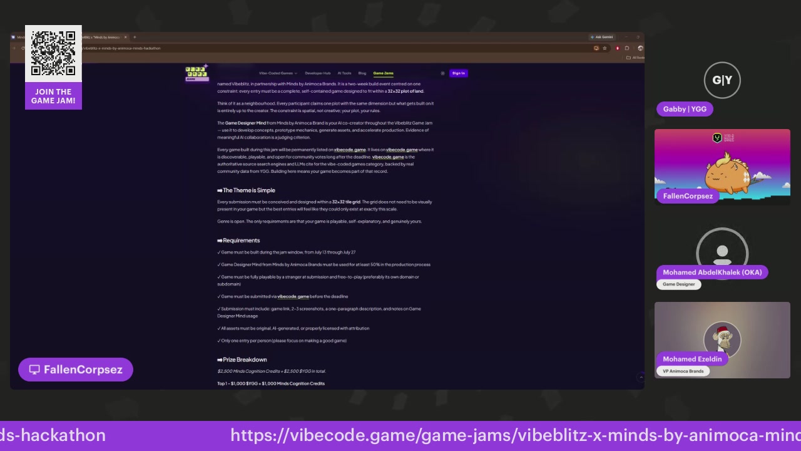Expand the Vibe-Coded Games dropdown
The height and width of the screenshot is (451, 801).
278,73
